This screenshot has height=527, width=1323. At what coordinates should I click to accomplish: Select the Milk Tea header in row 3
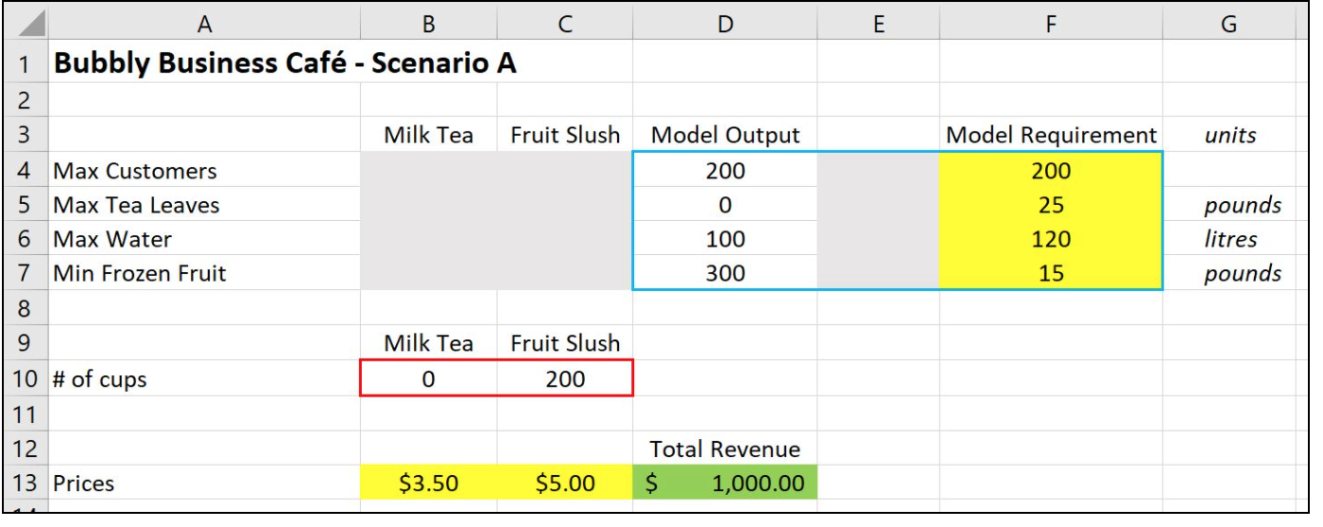click(428, 135)
